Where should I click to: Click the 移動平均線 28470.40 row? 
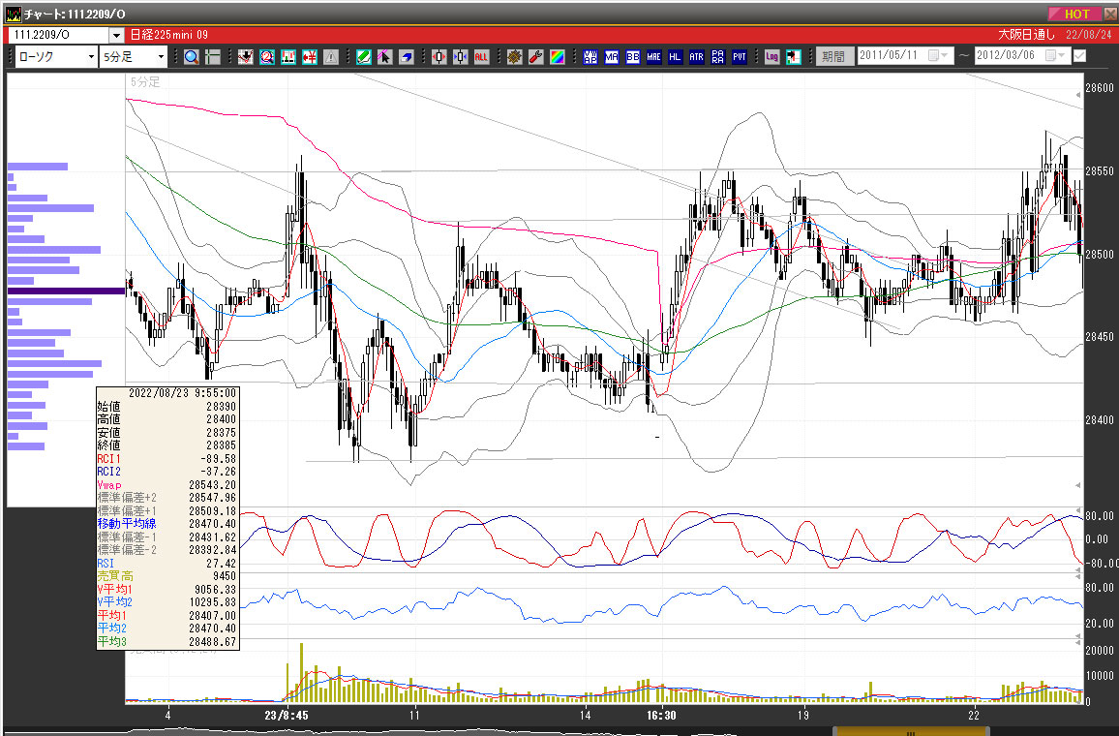pos(167,524)
